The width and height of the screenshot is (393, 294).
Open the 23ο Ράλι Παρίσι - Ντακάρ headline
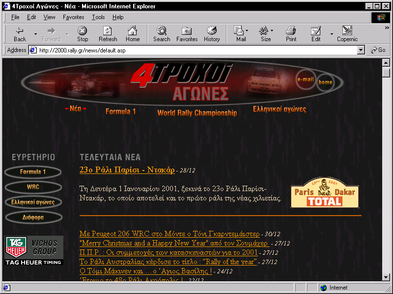point(127,170)
